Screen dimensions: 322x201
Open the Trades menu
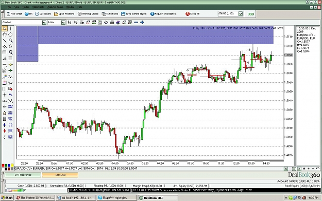(x=26, y=7)
